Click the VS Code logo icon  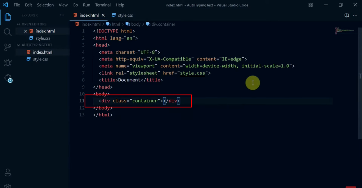tap(5, 5)
